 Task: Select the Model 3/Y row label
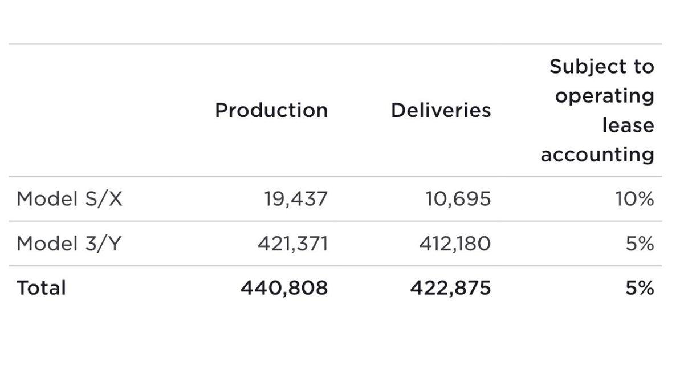click(70, 244)
